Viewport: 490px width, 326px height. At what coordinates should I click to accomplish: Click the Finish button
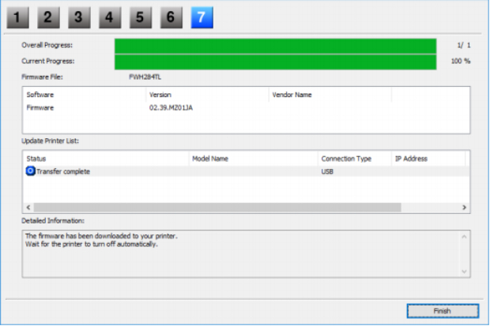click(x=443, y=311)
